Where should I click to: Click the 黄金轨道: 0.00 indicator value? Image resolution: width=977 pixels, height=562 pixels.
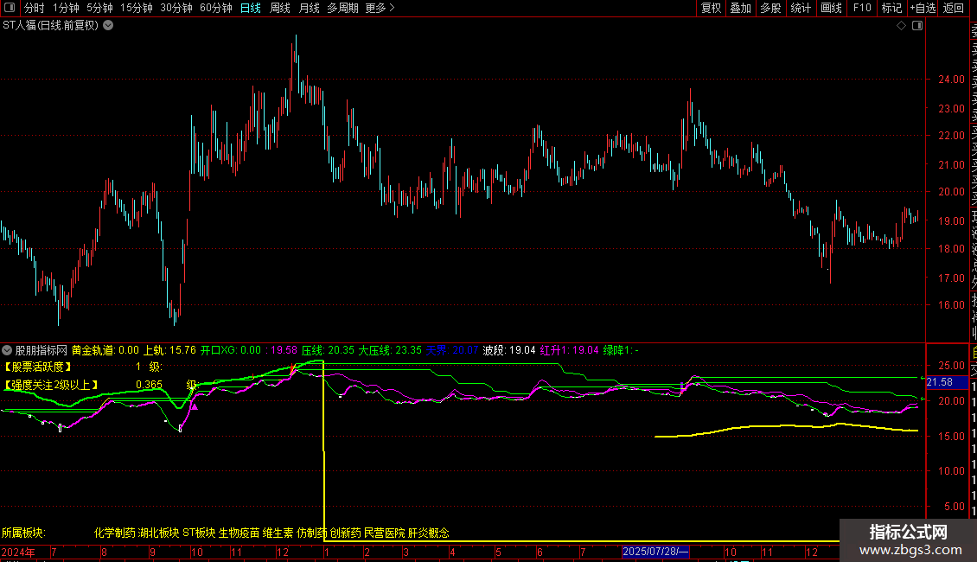[105, 350]
